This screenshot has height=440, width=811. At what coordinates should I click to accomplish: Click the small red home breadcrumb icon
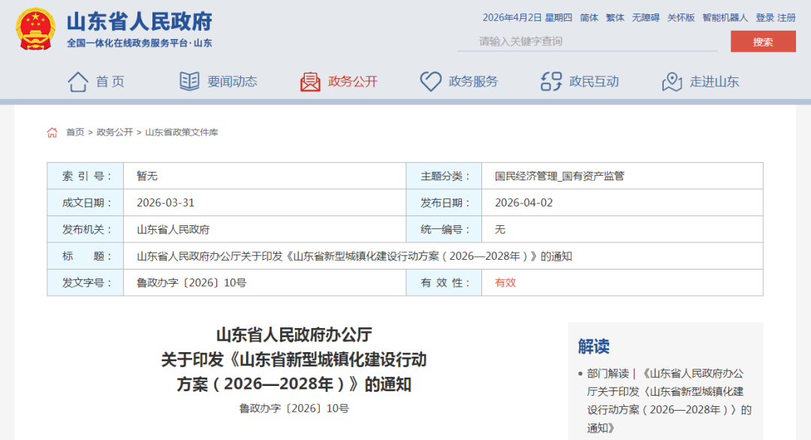tap(52, 132)
